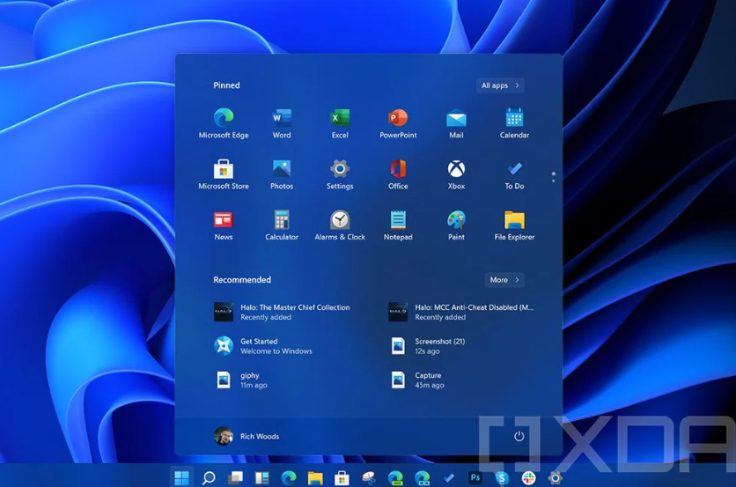This screenshot has width=736, height=487.
Task: Launch Notepad from pinned apps
Action: tap(398, 225)
